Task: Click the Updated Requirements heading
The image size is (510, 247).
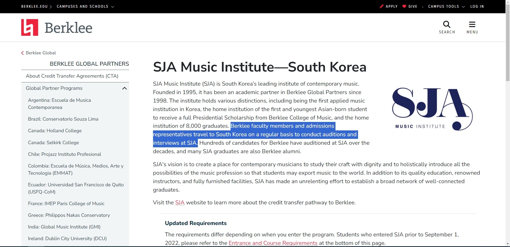Action: click(196, 223)
